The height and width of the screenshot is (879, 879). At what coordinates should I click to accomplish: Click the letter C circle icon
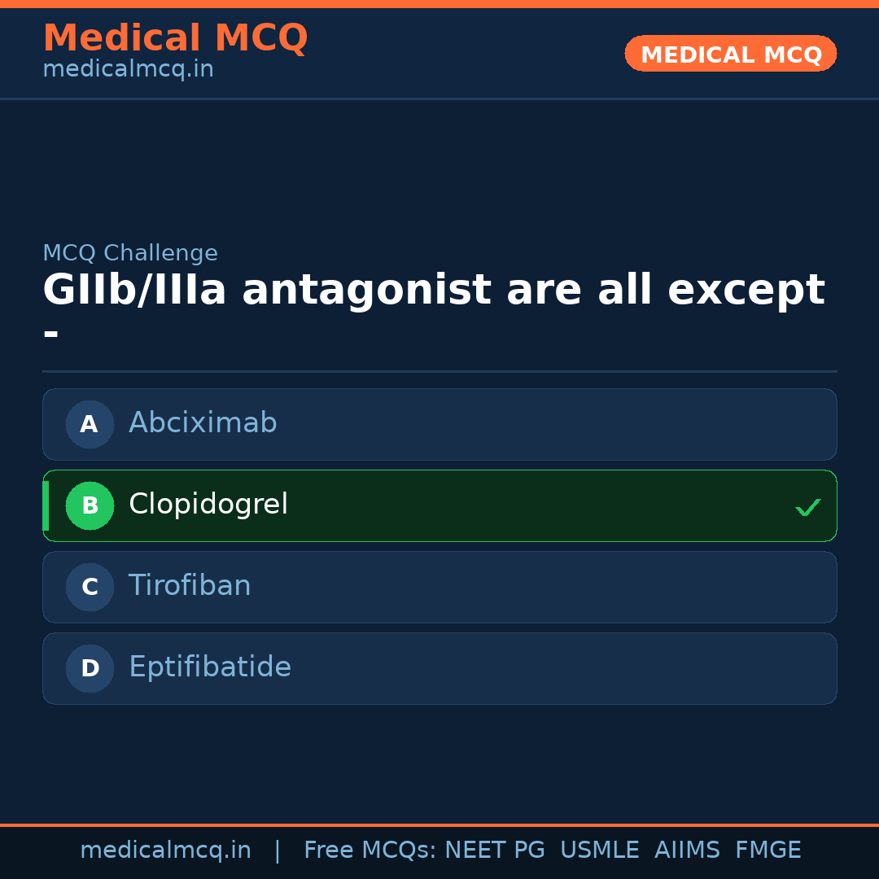[x=90, y=587]
